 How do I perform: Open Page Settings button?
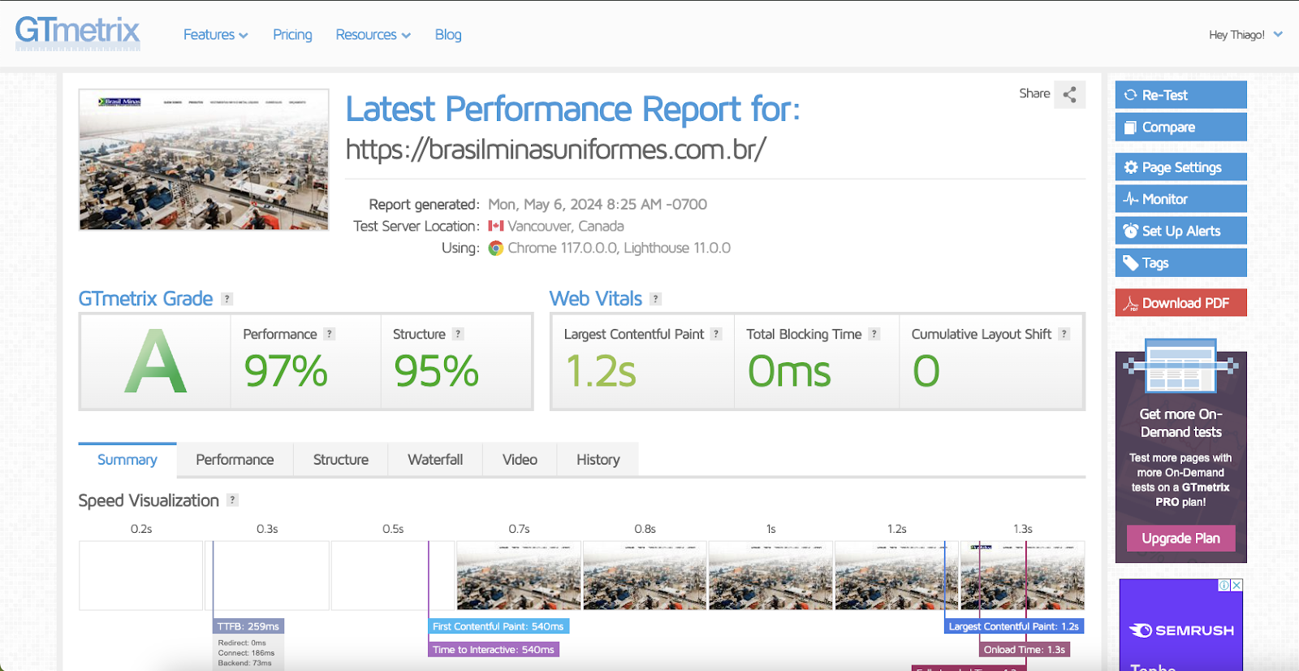[1180, 167]
